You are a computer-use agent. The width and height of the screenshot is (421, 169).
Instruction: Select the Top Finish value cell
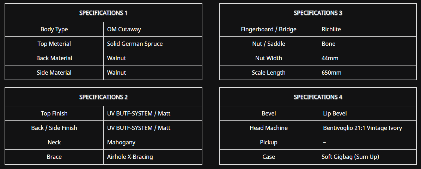(x=153, y=113)
